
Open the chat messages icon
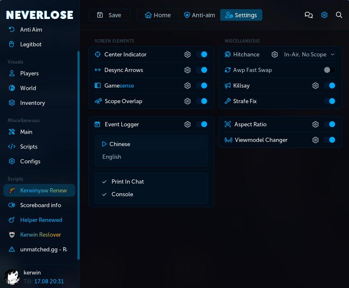pyautogui.click(x=309, y=15)
